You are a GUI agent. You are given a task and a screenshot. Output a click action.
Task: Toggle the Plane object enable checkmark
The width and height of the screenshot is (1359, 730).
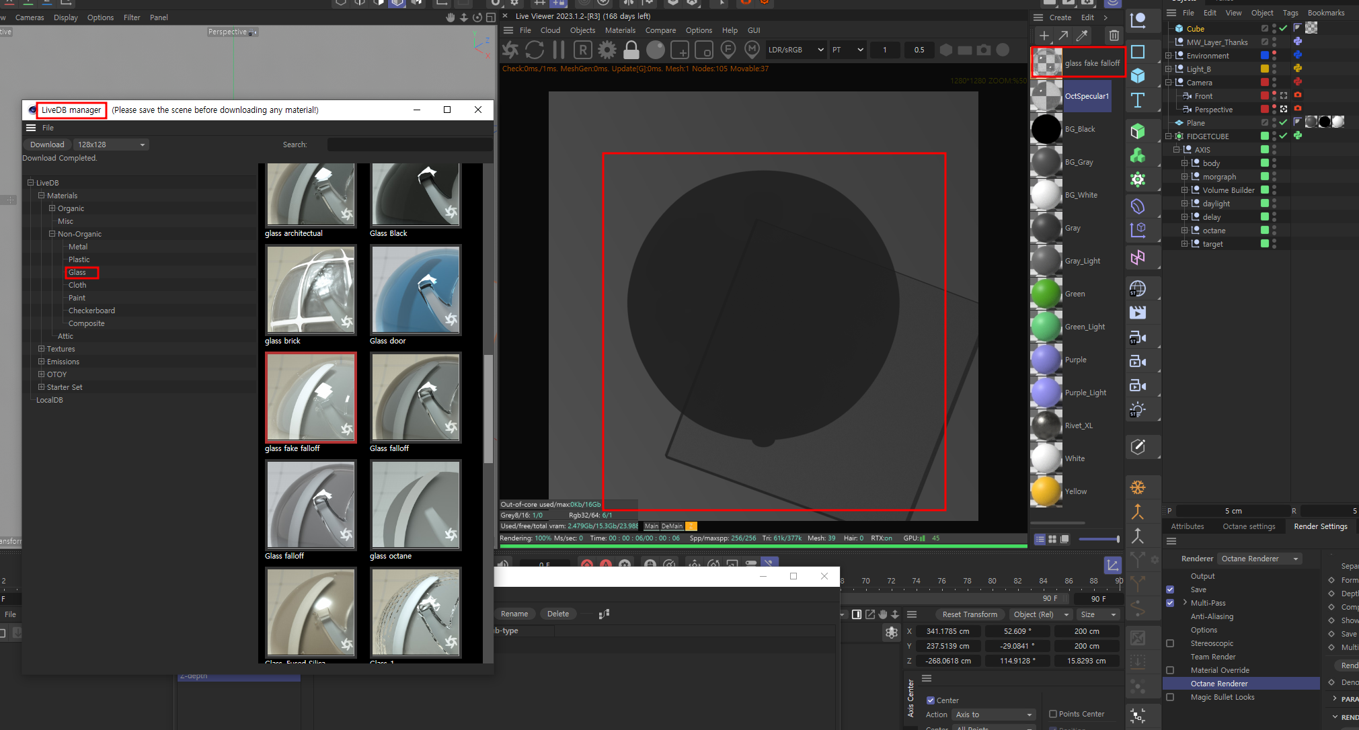[1283, 122]
